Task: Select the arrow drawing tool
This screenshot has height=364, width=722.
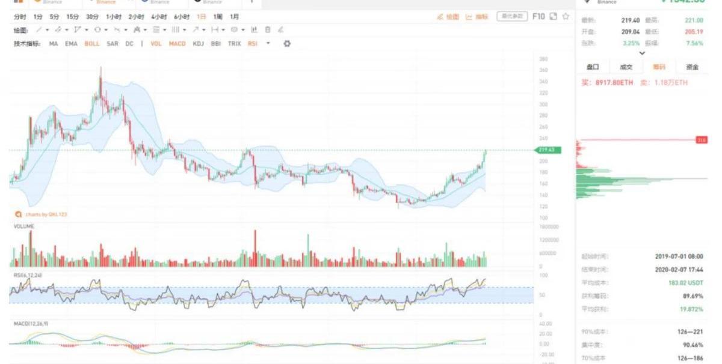Action: click(196, 29)
